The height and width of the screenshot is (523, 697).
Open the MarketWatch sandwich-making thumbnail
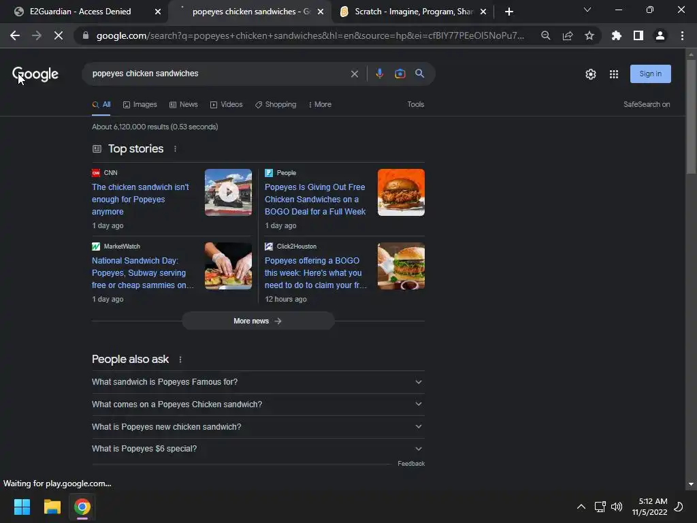[228, 266]
